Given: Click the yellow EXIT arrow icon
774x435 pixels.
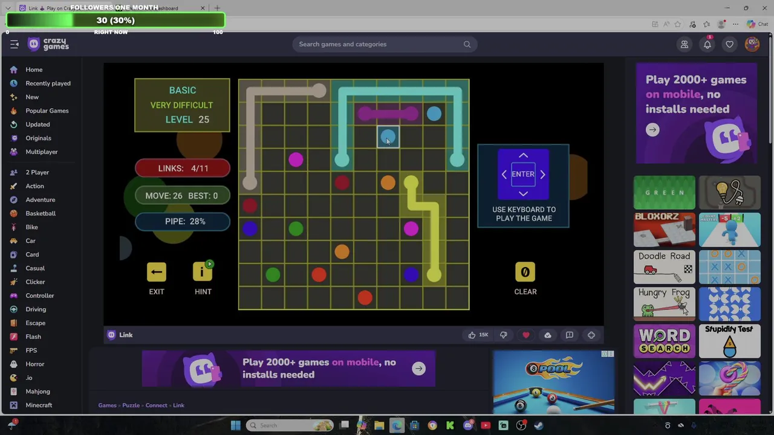Looking at the screenshot, I should click(x=157, y=272).
